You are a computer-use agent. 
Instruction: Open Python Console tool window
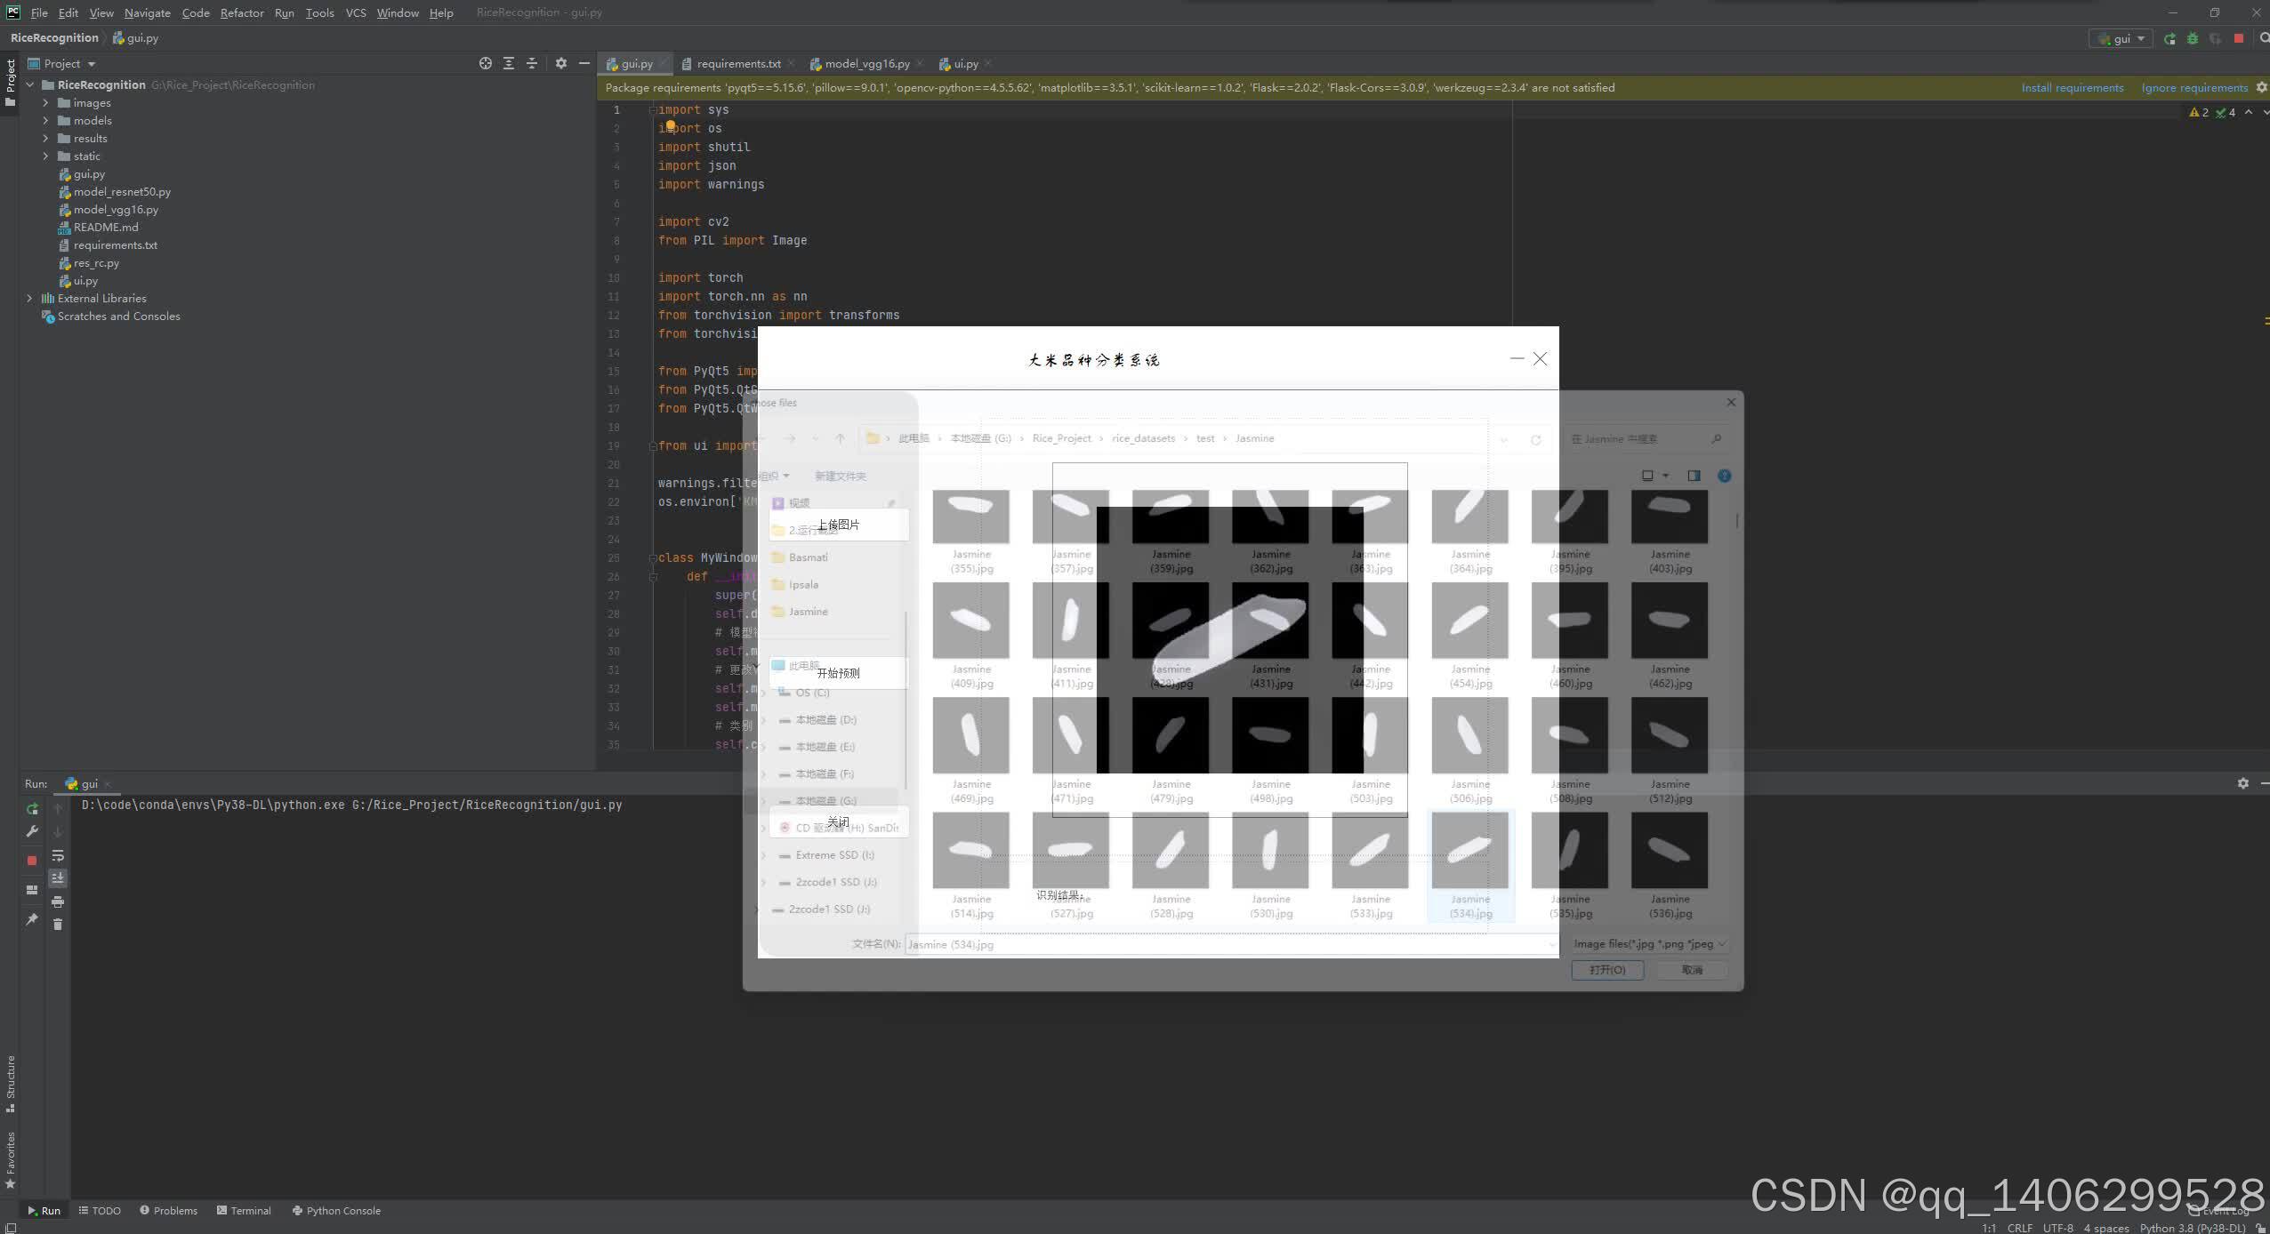point(336,1210)
